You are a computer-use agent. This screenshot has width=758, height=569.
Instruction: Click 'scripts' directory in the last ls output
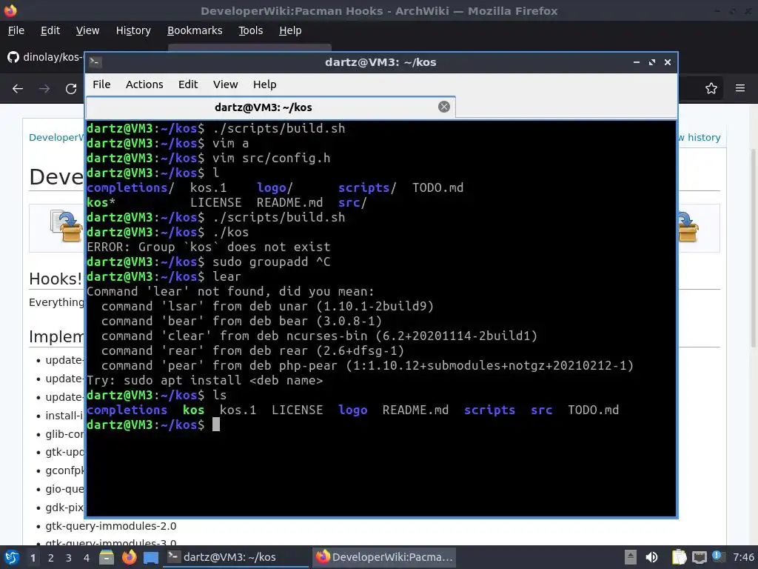click(489, 410)
